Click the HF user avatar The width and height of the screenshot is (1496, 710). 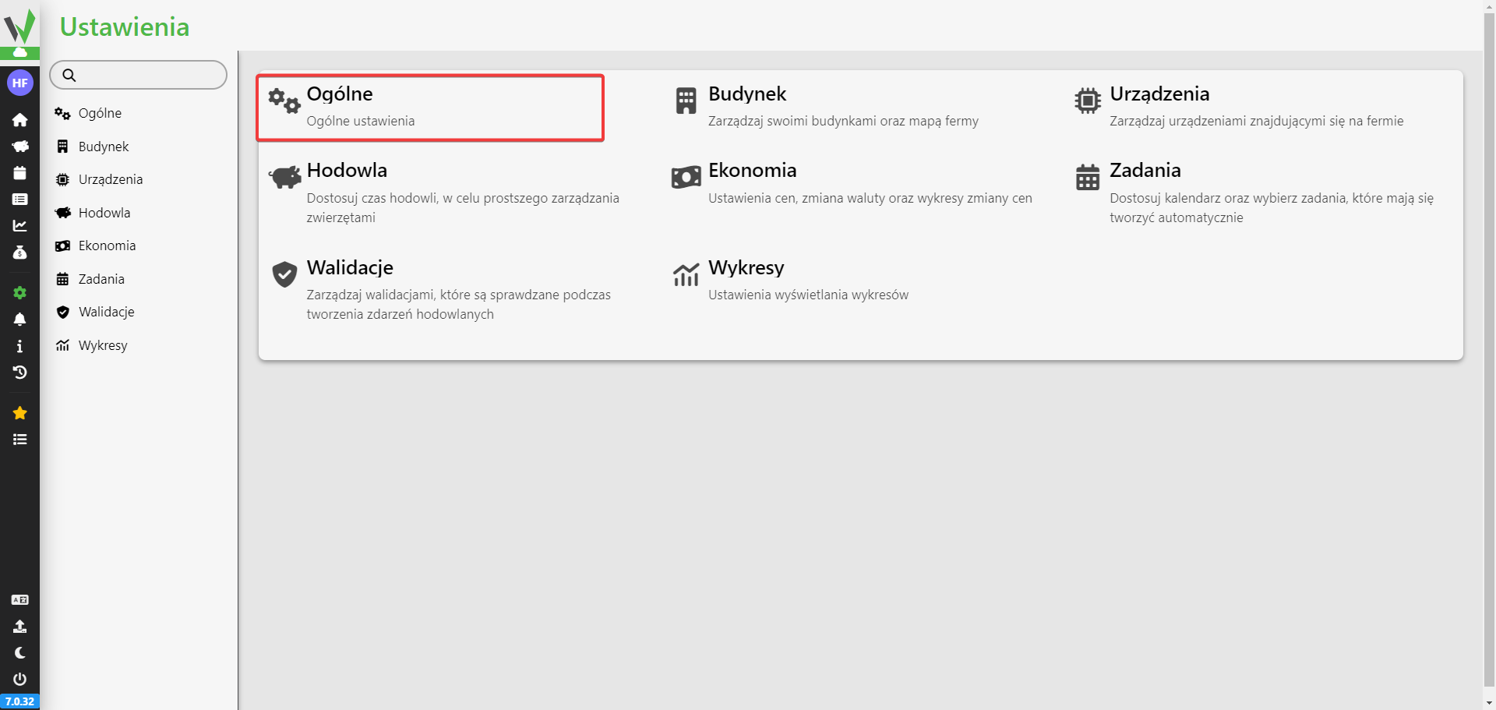pyautogui.click(x=19, y=83)
